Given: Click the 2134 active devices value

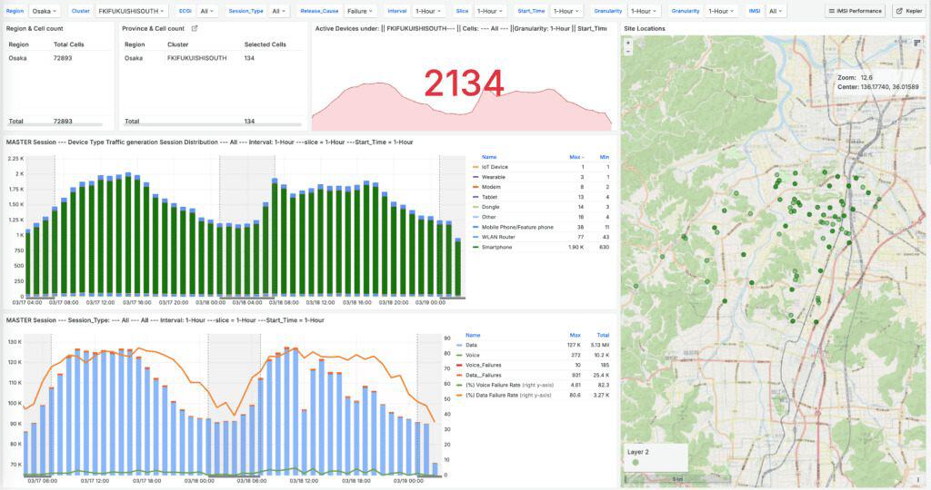Looking at the screenshot, I should [464, 83].
